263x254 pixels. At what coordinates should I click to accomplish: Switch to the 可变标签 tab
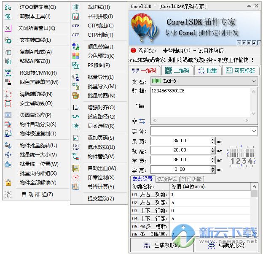(241, 70)
